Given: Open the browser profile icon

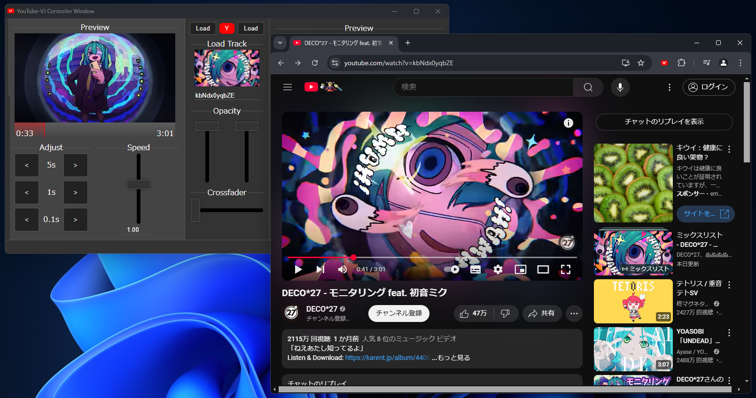Looking at the screenshot, I should coord(724,63).
